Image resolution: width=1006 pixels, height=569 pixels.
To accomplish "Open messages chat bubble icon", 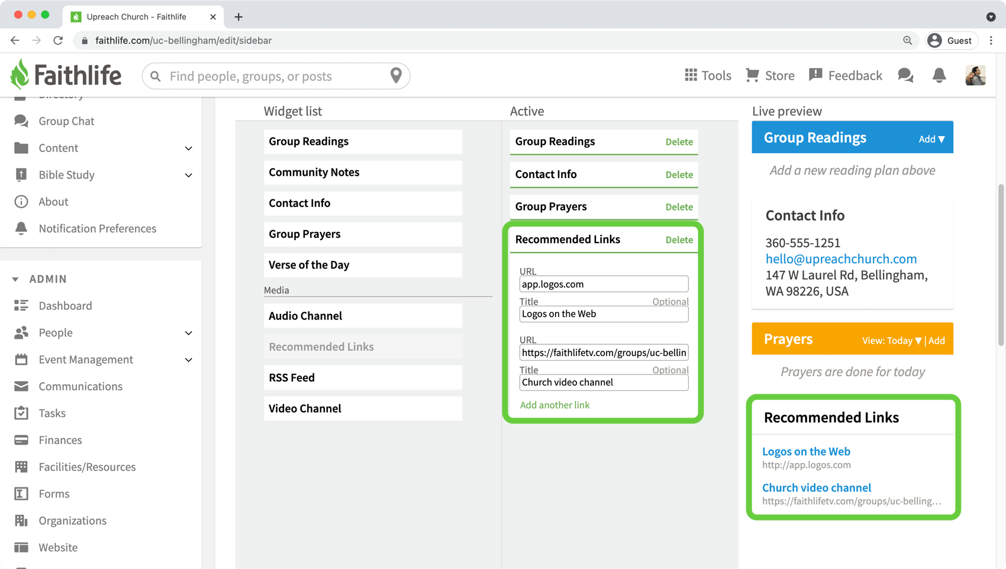I will click(905, 75).
